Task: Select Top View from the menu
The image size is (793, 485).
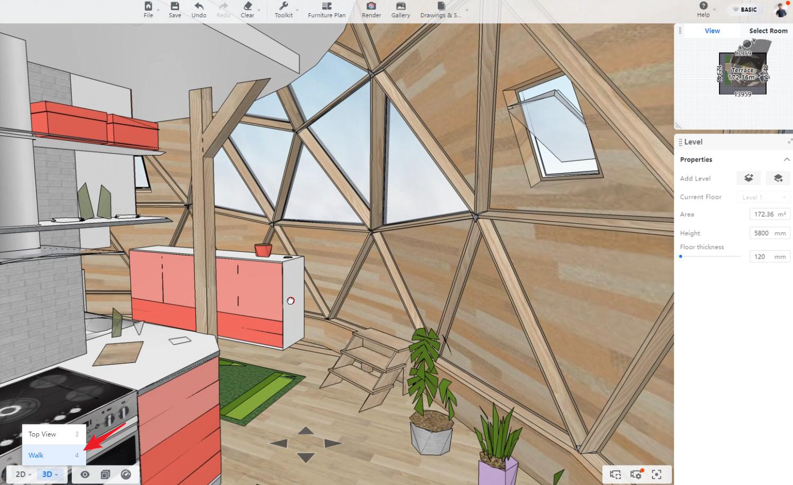Action: pos(53,434)
